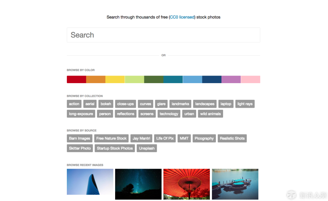Browse the landscapes collection
The image size is (328, 201).
(x=205, y=104)
